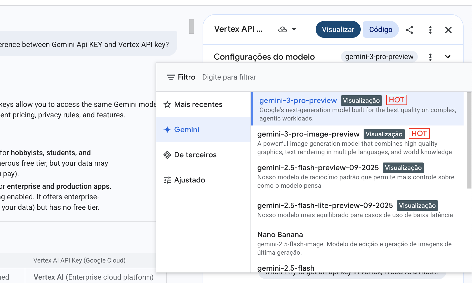Screen dimensions: 472x283
Task: Collapse the Configurações do modelo section
Action: [x=448, y=56]
